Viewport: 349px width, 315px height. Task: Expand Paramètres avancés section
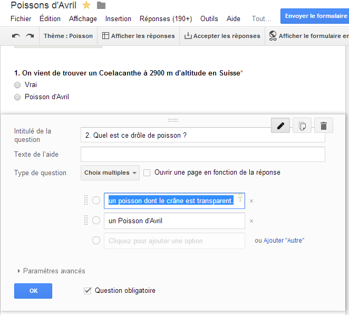click(52, 271)
